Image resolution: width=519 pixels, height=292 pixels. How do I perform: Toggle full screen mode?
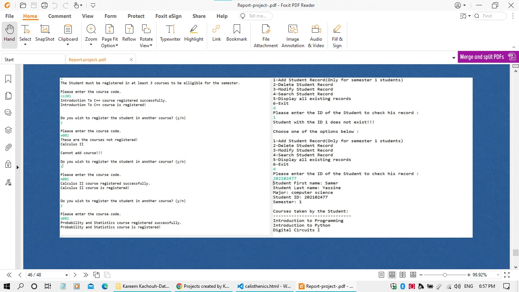click(x=507, y=275)
